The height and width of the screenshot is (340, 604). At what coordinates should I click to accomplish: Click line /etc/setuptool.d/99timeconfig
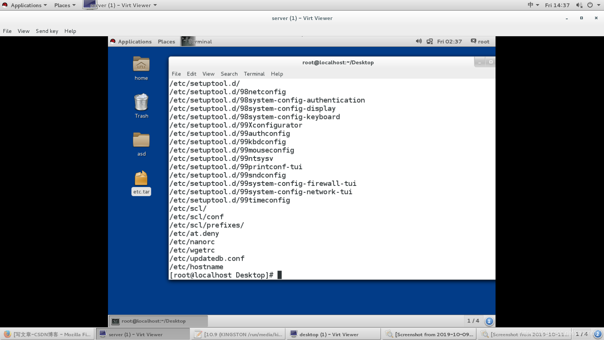pyautogui.click(x=230, y=200)
